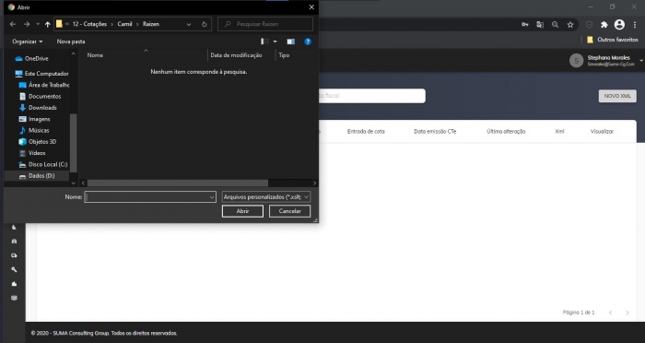The height and width of the screenshot is (343, 645).
Task: Sort by Nome column header
Action: coord(95,55)
